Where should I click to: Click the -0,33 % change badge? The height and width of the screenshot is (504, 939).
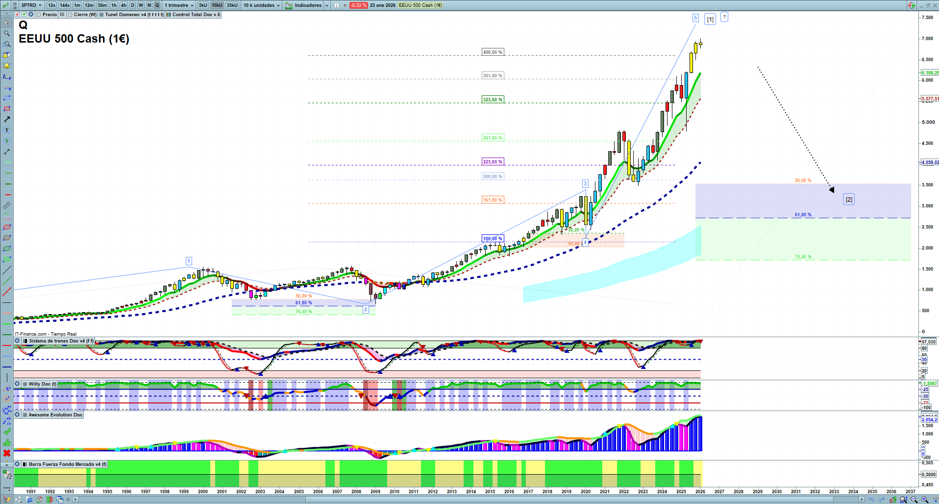point(358,5)
